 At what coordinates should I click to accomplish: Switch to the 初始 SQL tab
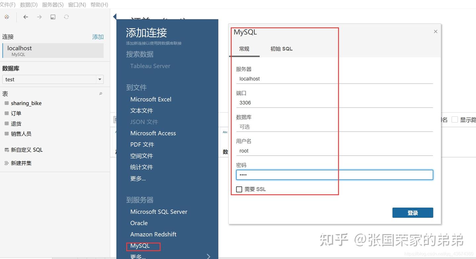click(x=281, y=49)
